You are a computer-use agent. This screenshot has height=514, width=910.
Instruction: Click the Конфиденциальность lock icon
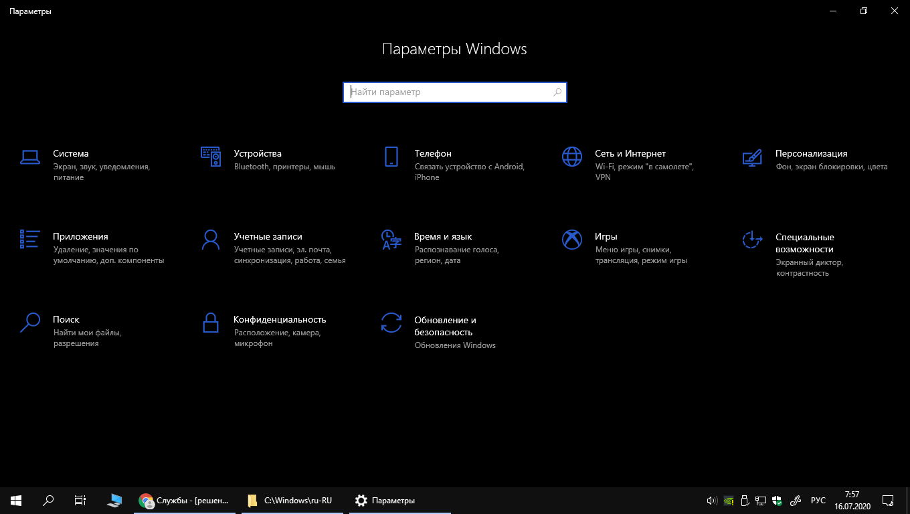click(211, 322)
